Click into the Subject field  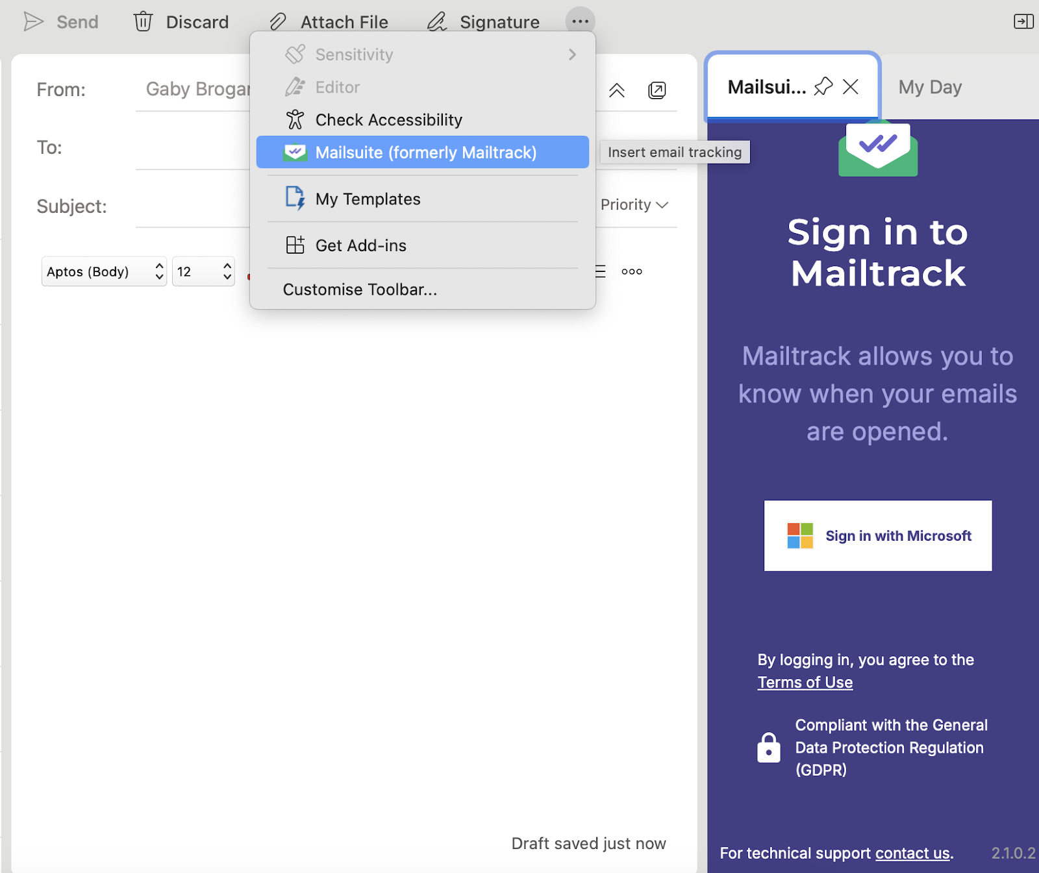193,206
